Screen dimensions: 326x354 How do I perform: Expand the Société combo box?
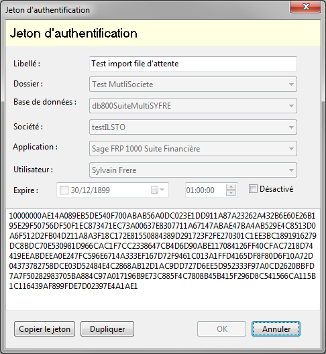pos(193,127)
